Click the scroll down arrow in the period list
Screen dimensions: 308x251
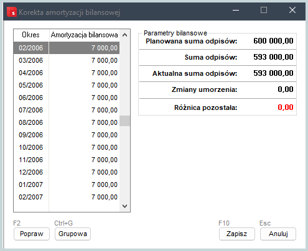click(x=124, y=206)
